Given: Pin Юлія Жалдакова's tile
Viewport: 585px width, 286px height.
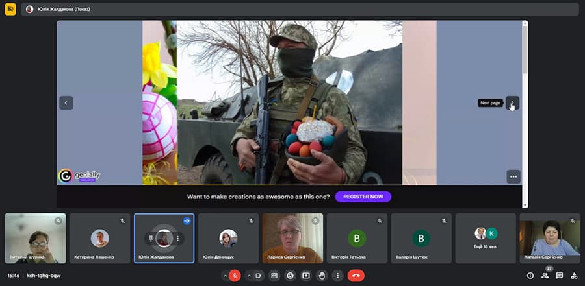Looking at the screenshot, I should [151, 239].
